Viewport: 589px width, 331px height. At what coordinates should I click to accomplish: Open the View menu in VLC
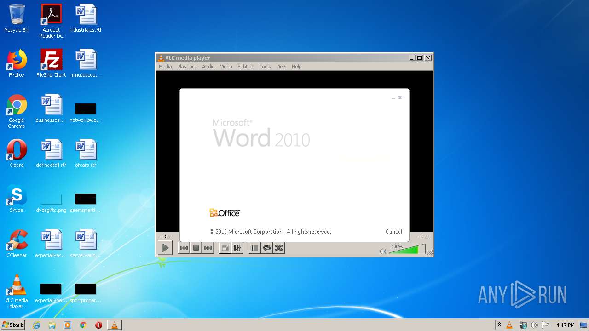[281, 67]
